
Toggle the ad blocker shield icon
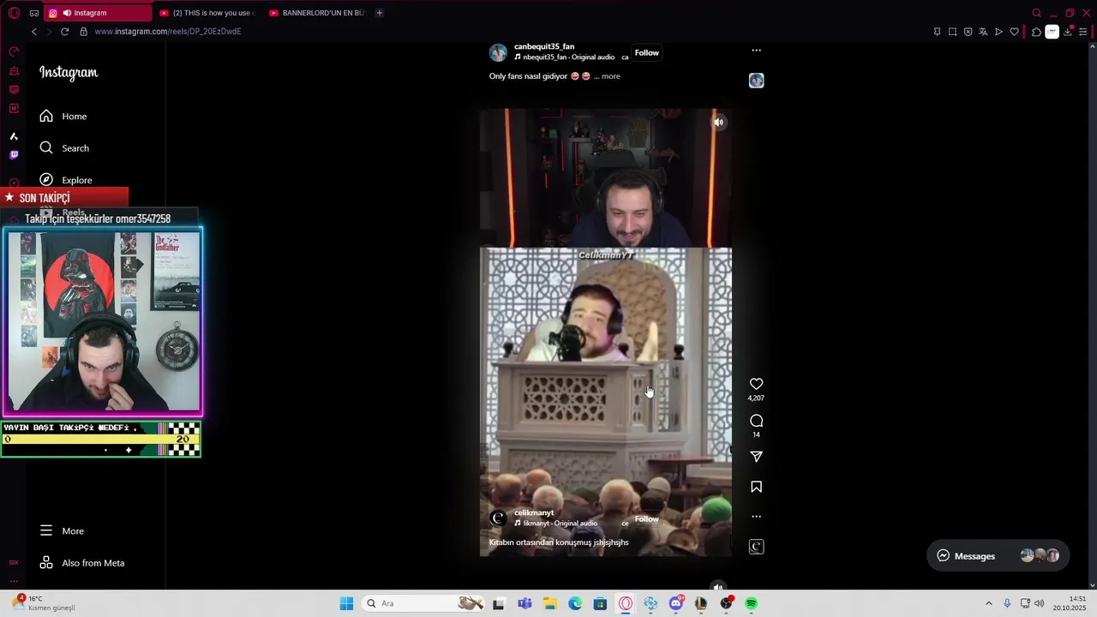click(968, 32)
